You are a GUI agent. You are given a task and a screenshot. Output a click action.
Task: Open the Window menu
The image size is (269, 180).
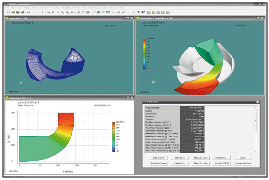113,7
